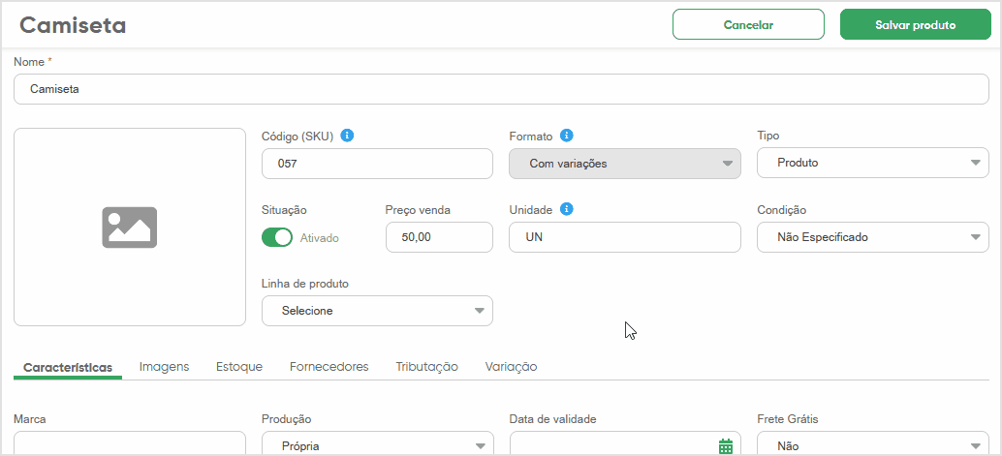Click the Nome field containing Camiseta
This screenshot has height=456, width=1002.
click(501, 89)
